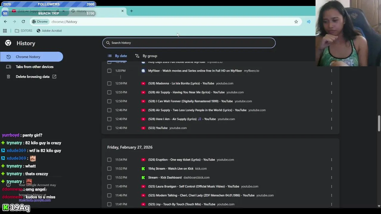Check the Two Less Lonely People entry
Viewport: 381px width, 214px height.
pos(109,110)
